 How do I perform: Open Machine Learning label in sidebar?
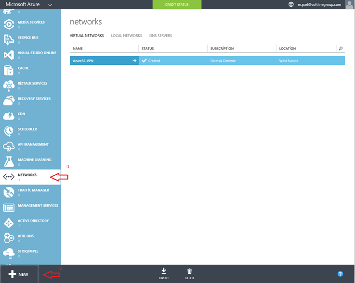pyautogui.click(x=35, y=160)
